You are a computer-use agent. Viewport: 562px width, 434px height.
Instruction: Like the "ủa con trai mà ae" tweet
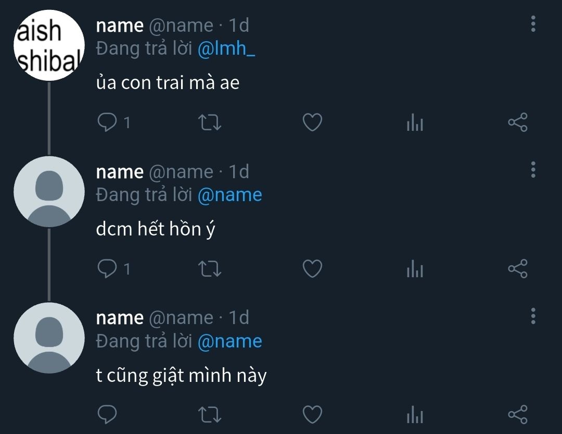(x=312, y=122)
